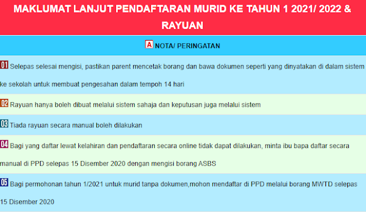Screen dimensions: 366x212
Task: Click the last line '15 Disember 2020'
Action: [27, 202]
